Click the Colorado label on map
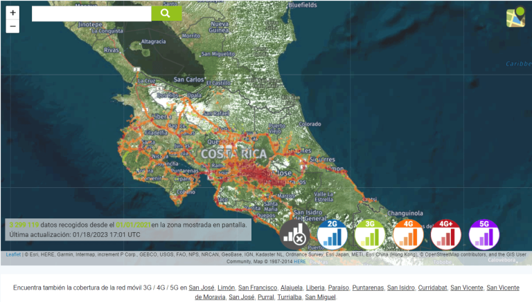Viewport: 532px width, 302px height. [310, 124]
